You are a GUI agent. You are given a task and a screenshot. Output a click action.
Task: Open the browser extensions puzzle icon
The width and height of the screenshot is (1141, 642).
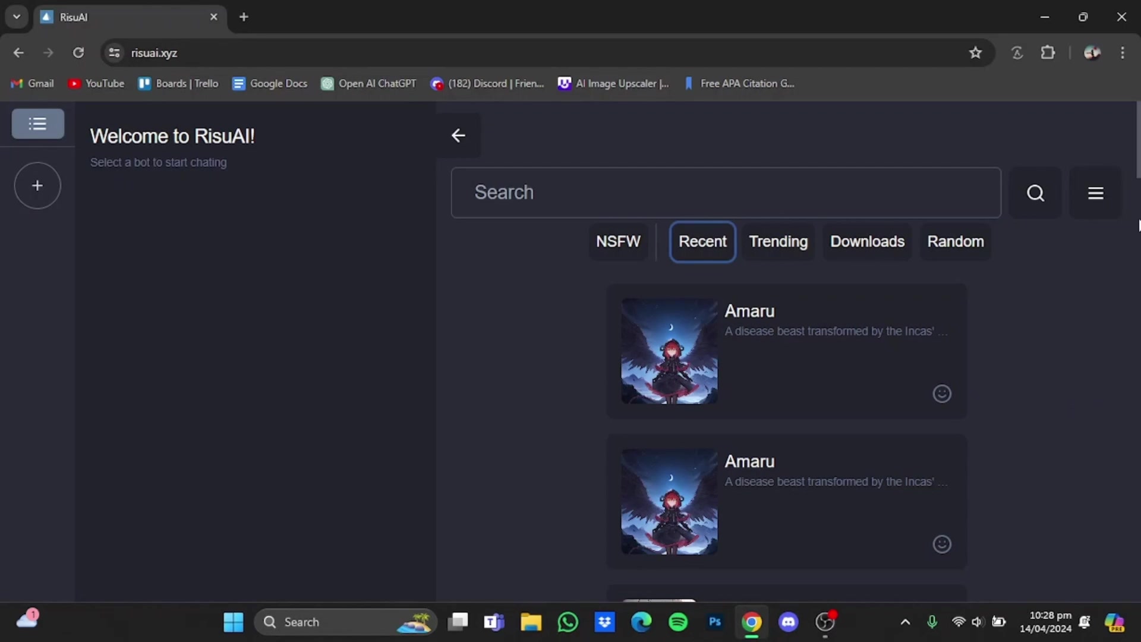(1048, 53)
